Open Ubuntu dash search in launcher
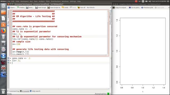This screenshot has width=170, height=95. click(x=3, y=6)
